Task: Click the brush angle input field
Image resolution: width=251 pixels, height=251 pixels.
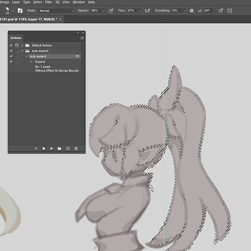Action: tap(208, 10)
